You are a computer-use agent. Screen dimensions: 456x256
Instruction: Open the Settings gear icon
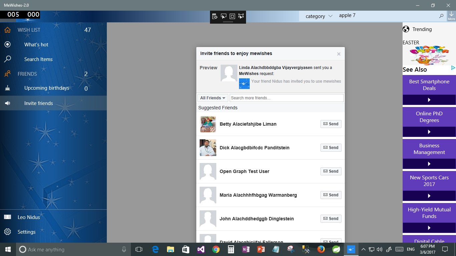(7, 232)
